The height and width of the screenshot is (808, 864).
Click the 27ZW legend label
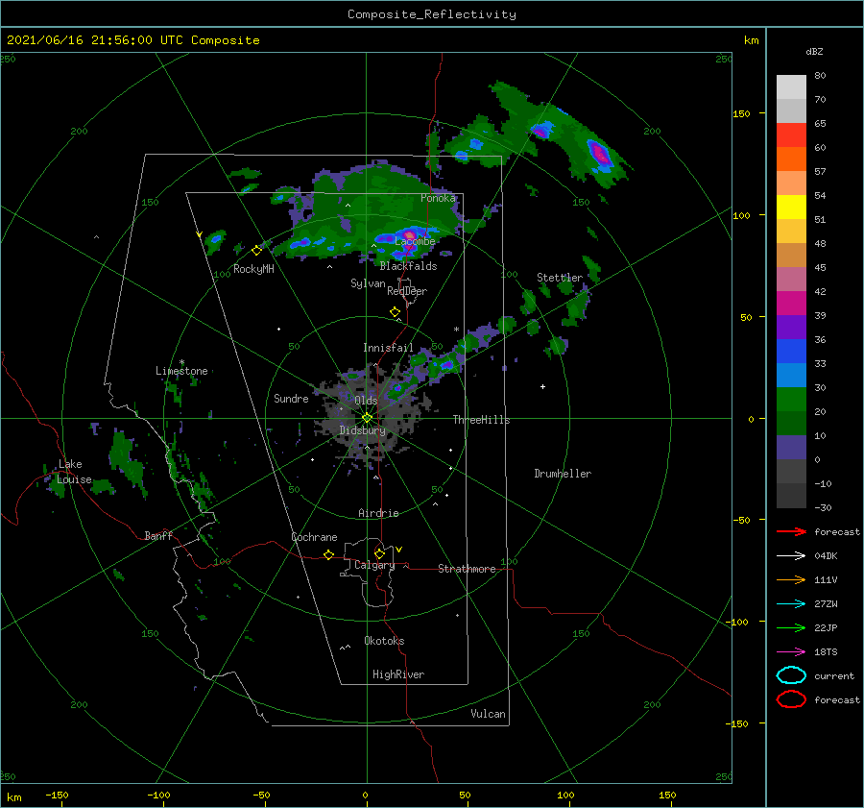(x=826, y=604)
